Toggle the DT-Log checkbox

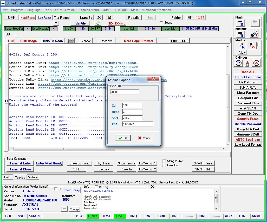coord(96,187)
